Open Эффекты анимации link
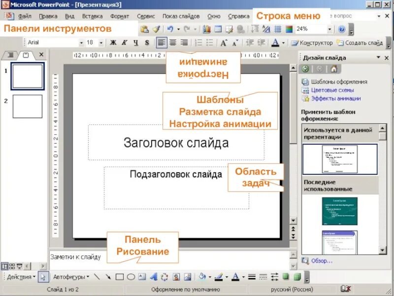The image size is (394, 296). (336, 98)
